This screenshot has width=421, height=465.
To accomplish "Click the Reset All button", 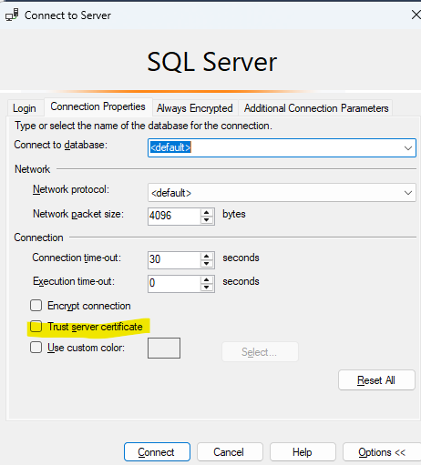I will (376, 379).
